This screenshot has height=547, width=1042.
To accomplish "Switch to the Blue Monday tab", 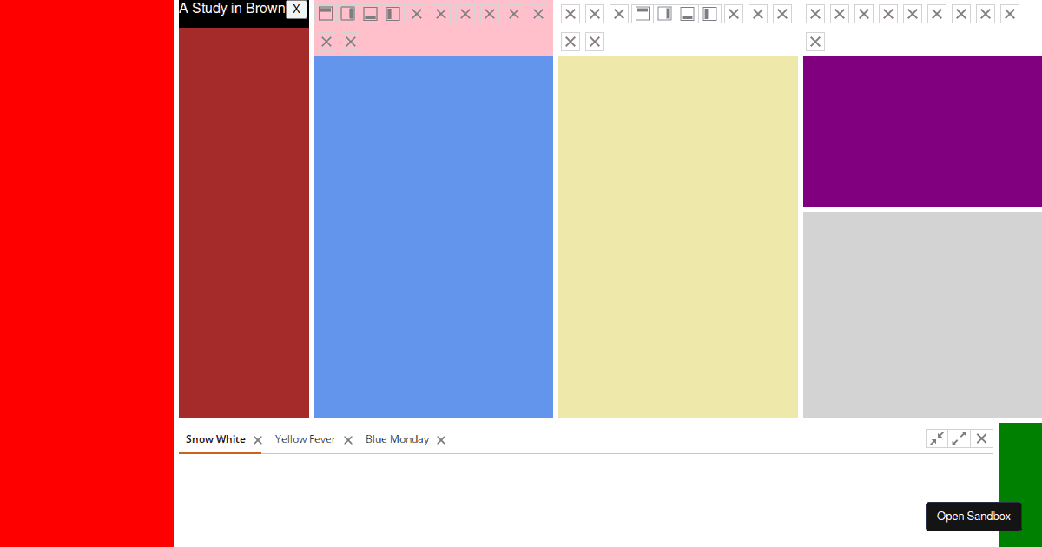I will 397,439.
